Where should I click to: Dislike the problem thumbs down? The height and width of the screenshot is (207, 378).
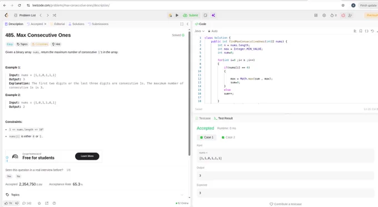[17, 203]
